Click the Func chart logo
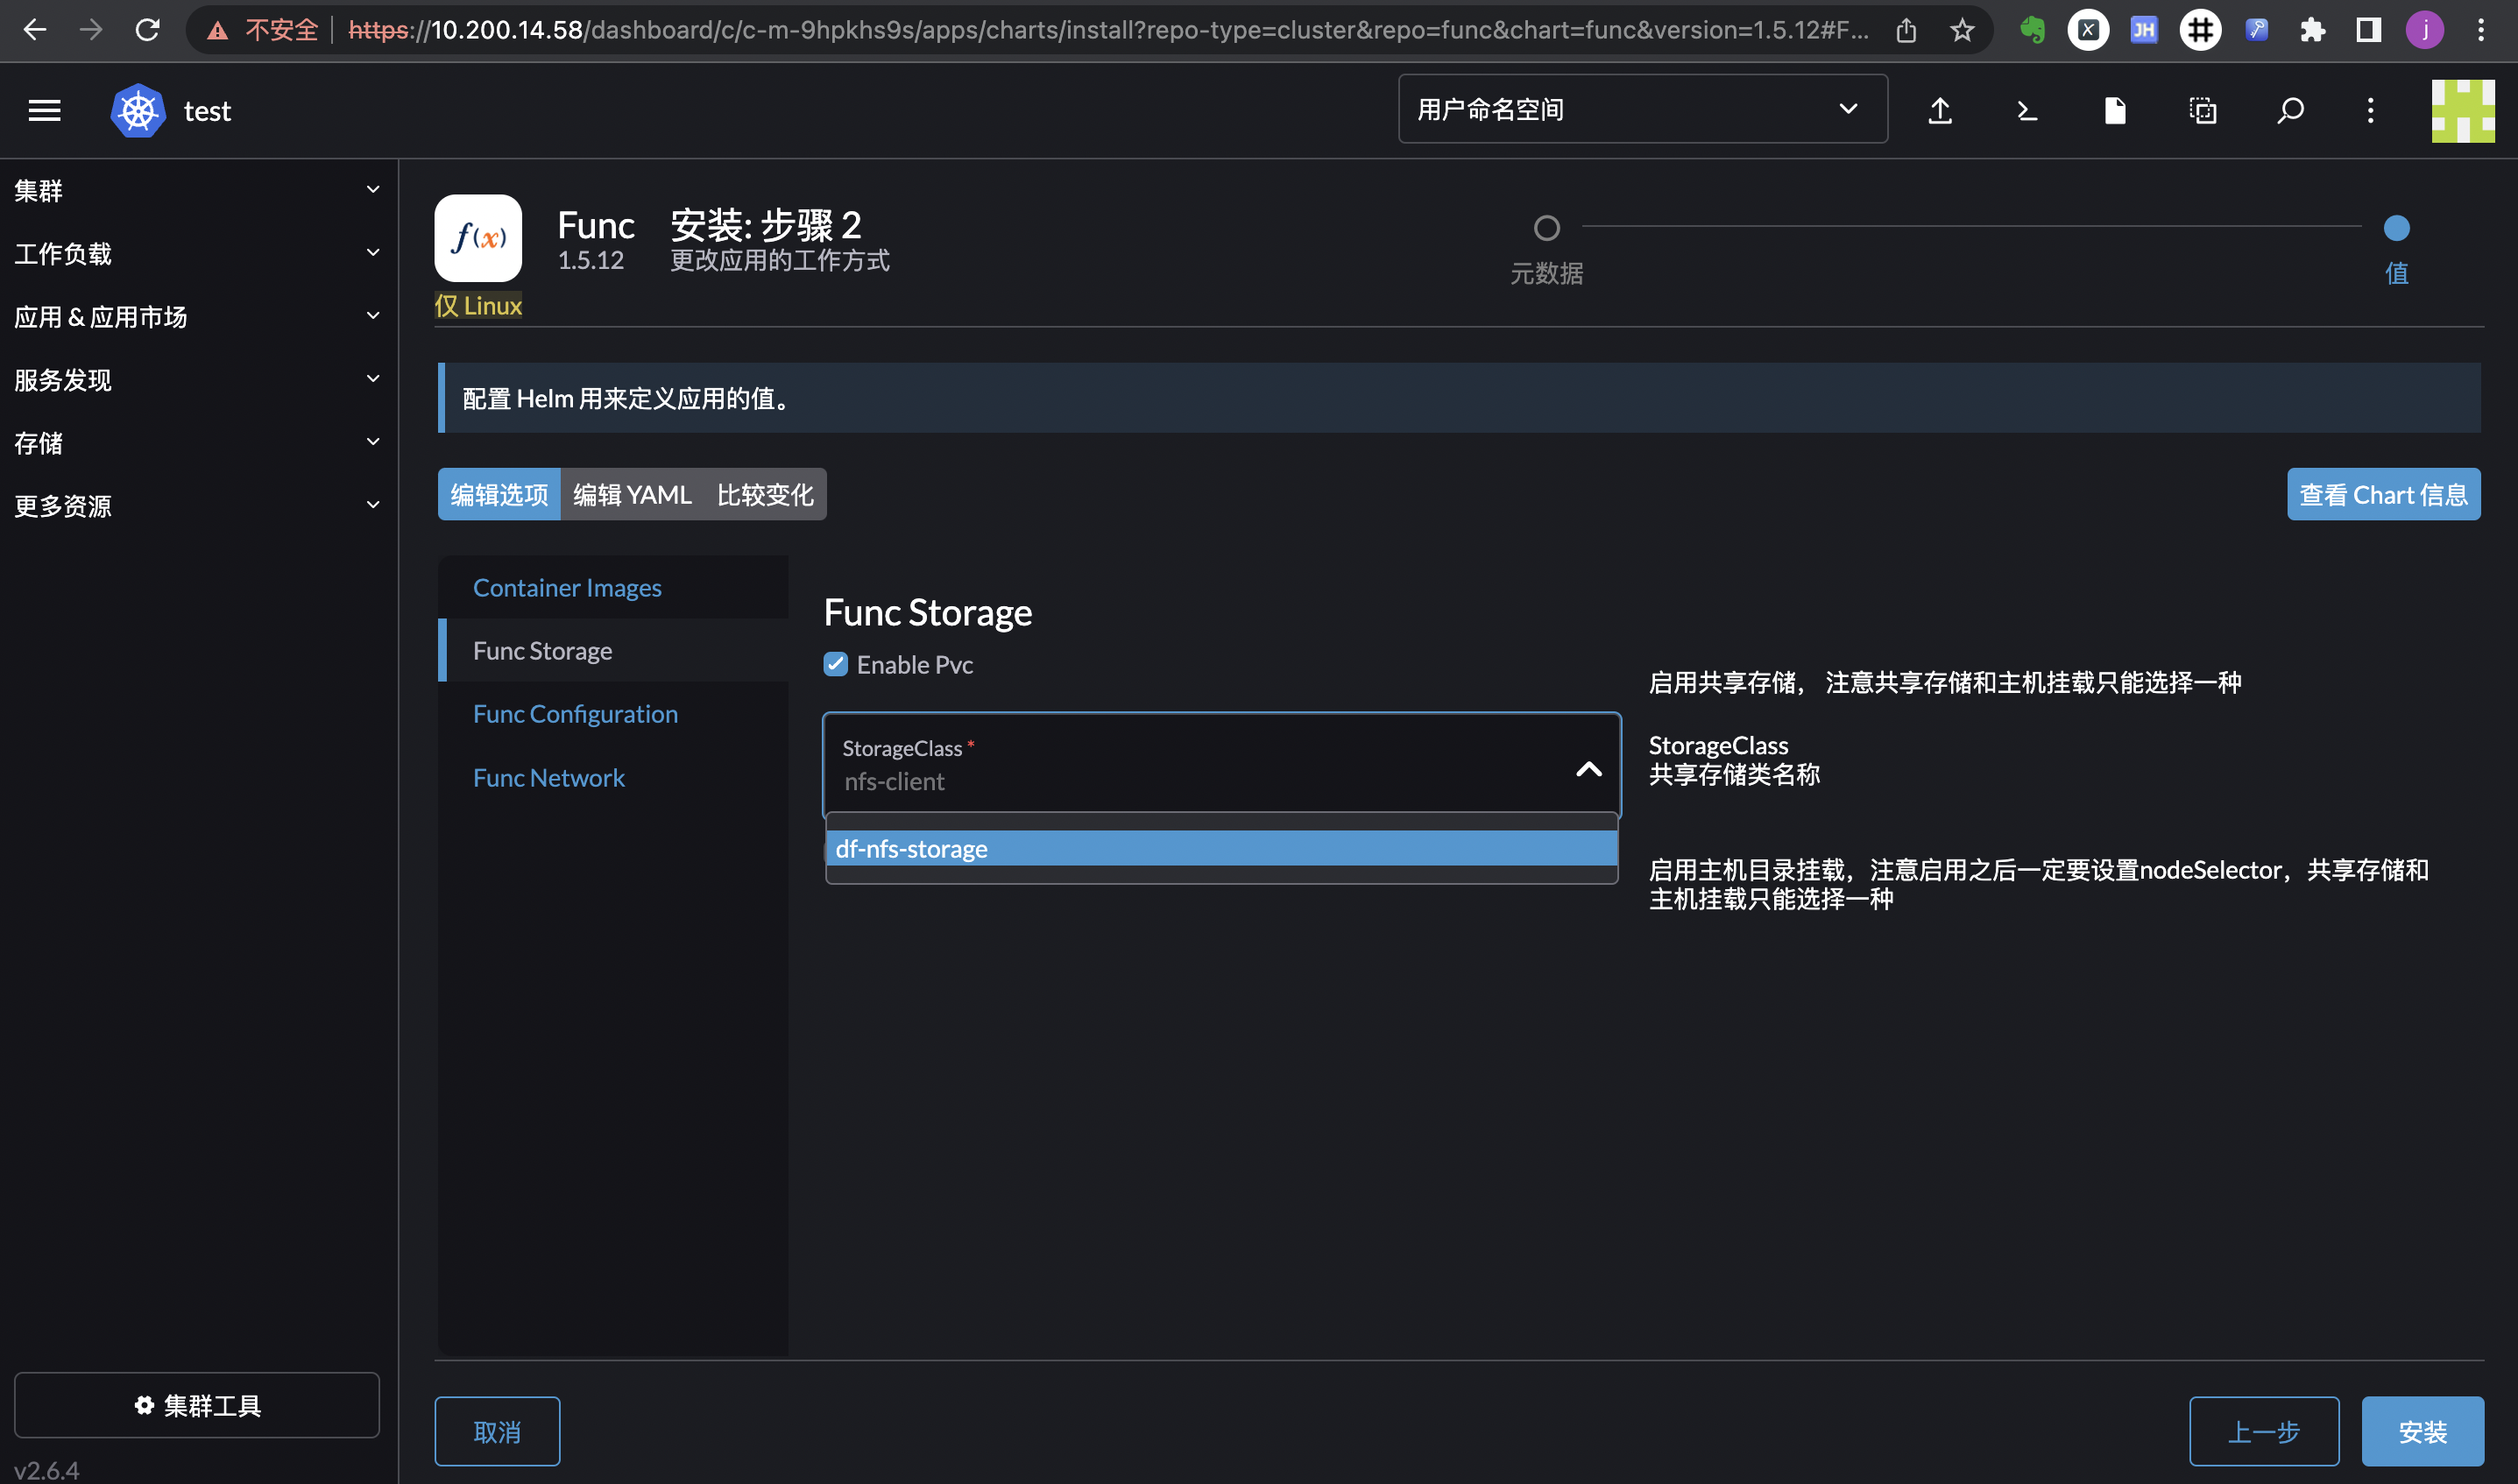This screenshot has width=2518, height=1484. pos(478,238)
